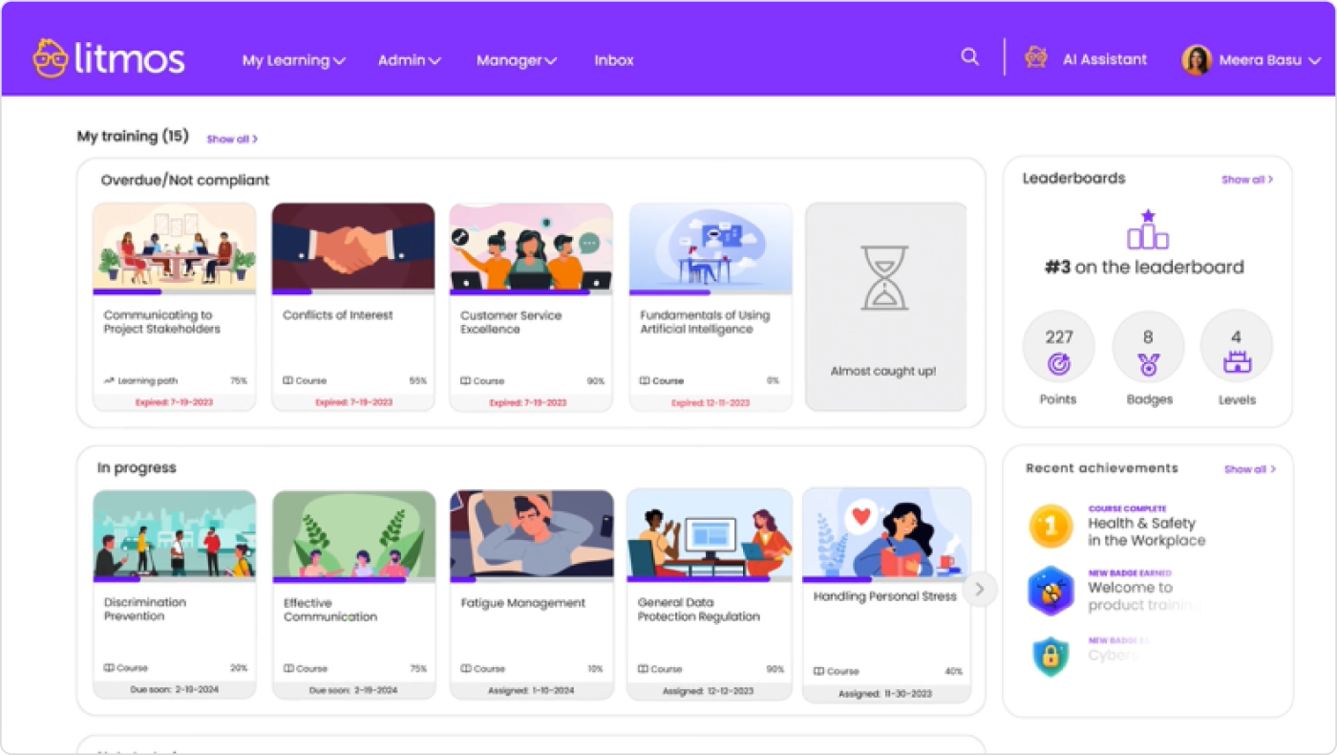Open the Inbox menu item
The width and height of the screenshot is (1337, 755).
click(613, 60)
